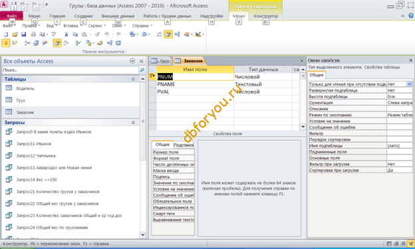Collapse the Таблицы group
This screenshot has width=415, height=249.
point(133,79)
